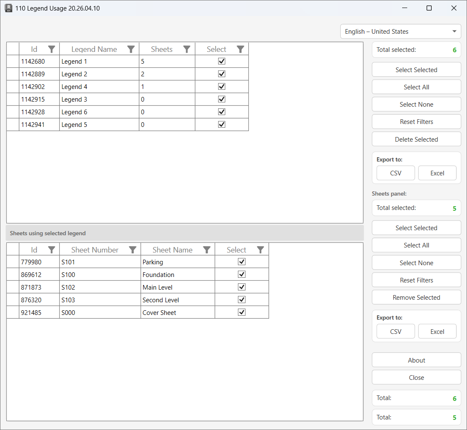This screenshot has width=467, height=430.
Task: Click Remove Selected in sheets panel
Action: tap(416, 298)
